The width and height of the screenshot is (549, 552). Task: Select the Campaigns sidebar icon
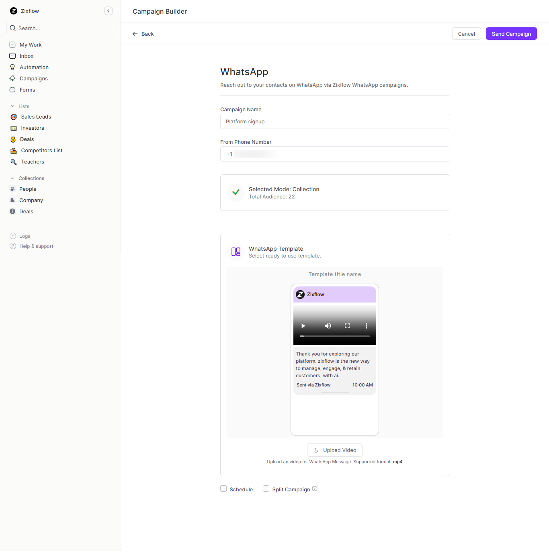click(x=12, y=78)
